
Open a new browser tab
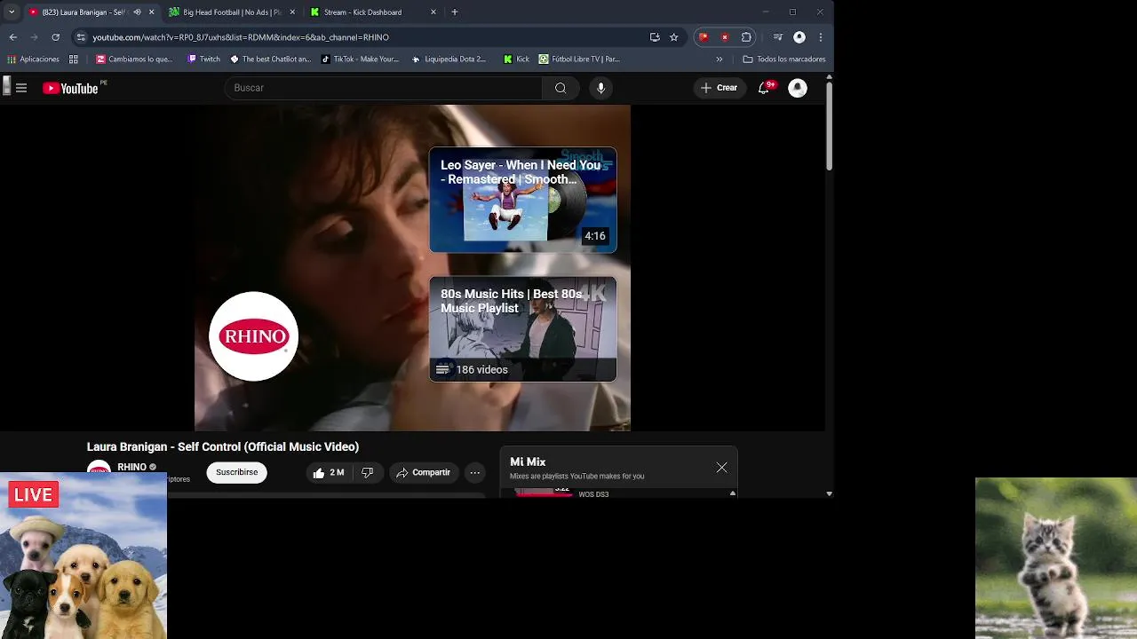point(455,12)
